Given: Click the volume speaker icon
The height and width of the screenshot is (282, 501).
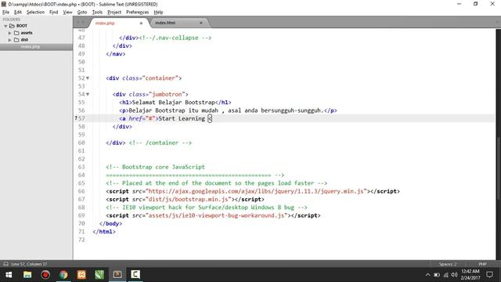Looking at the screenshot, I should [454, 275].
